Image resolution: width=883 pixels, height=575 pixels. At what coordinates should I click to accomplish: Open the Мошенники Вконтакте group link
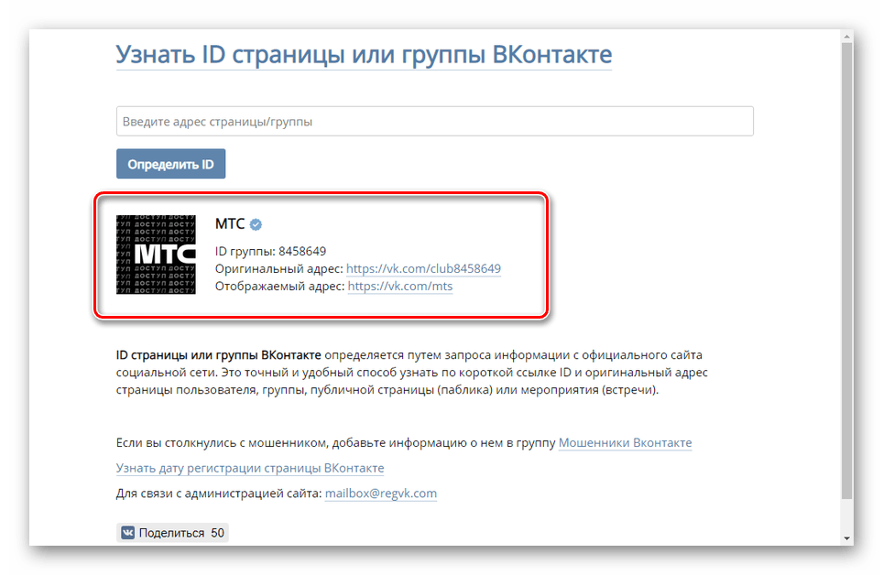coord(625,442)
